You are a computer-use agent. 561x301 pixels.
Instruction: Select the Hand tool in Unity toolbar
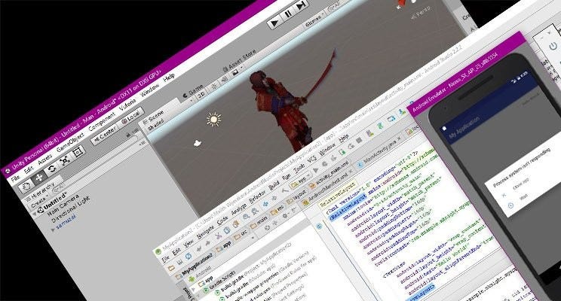click(x=26, y=186)
